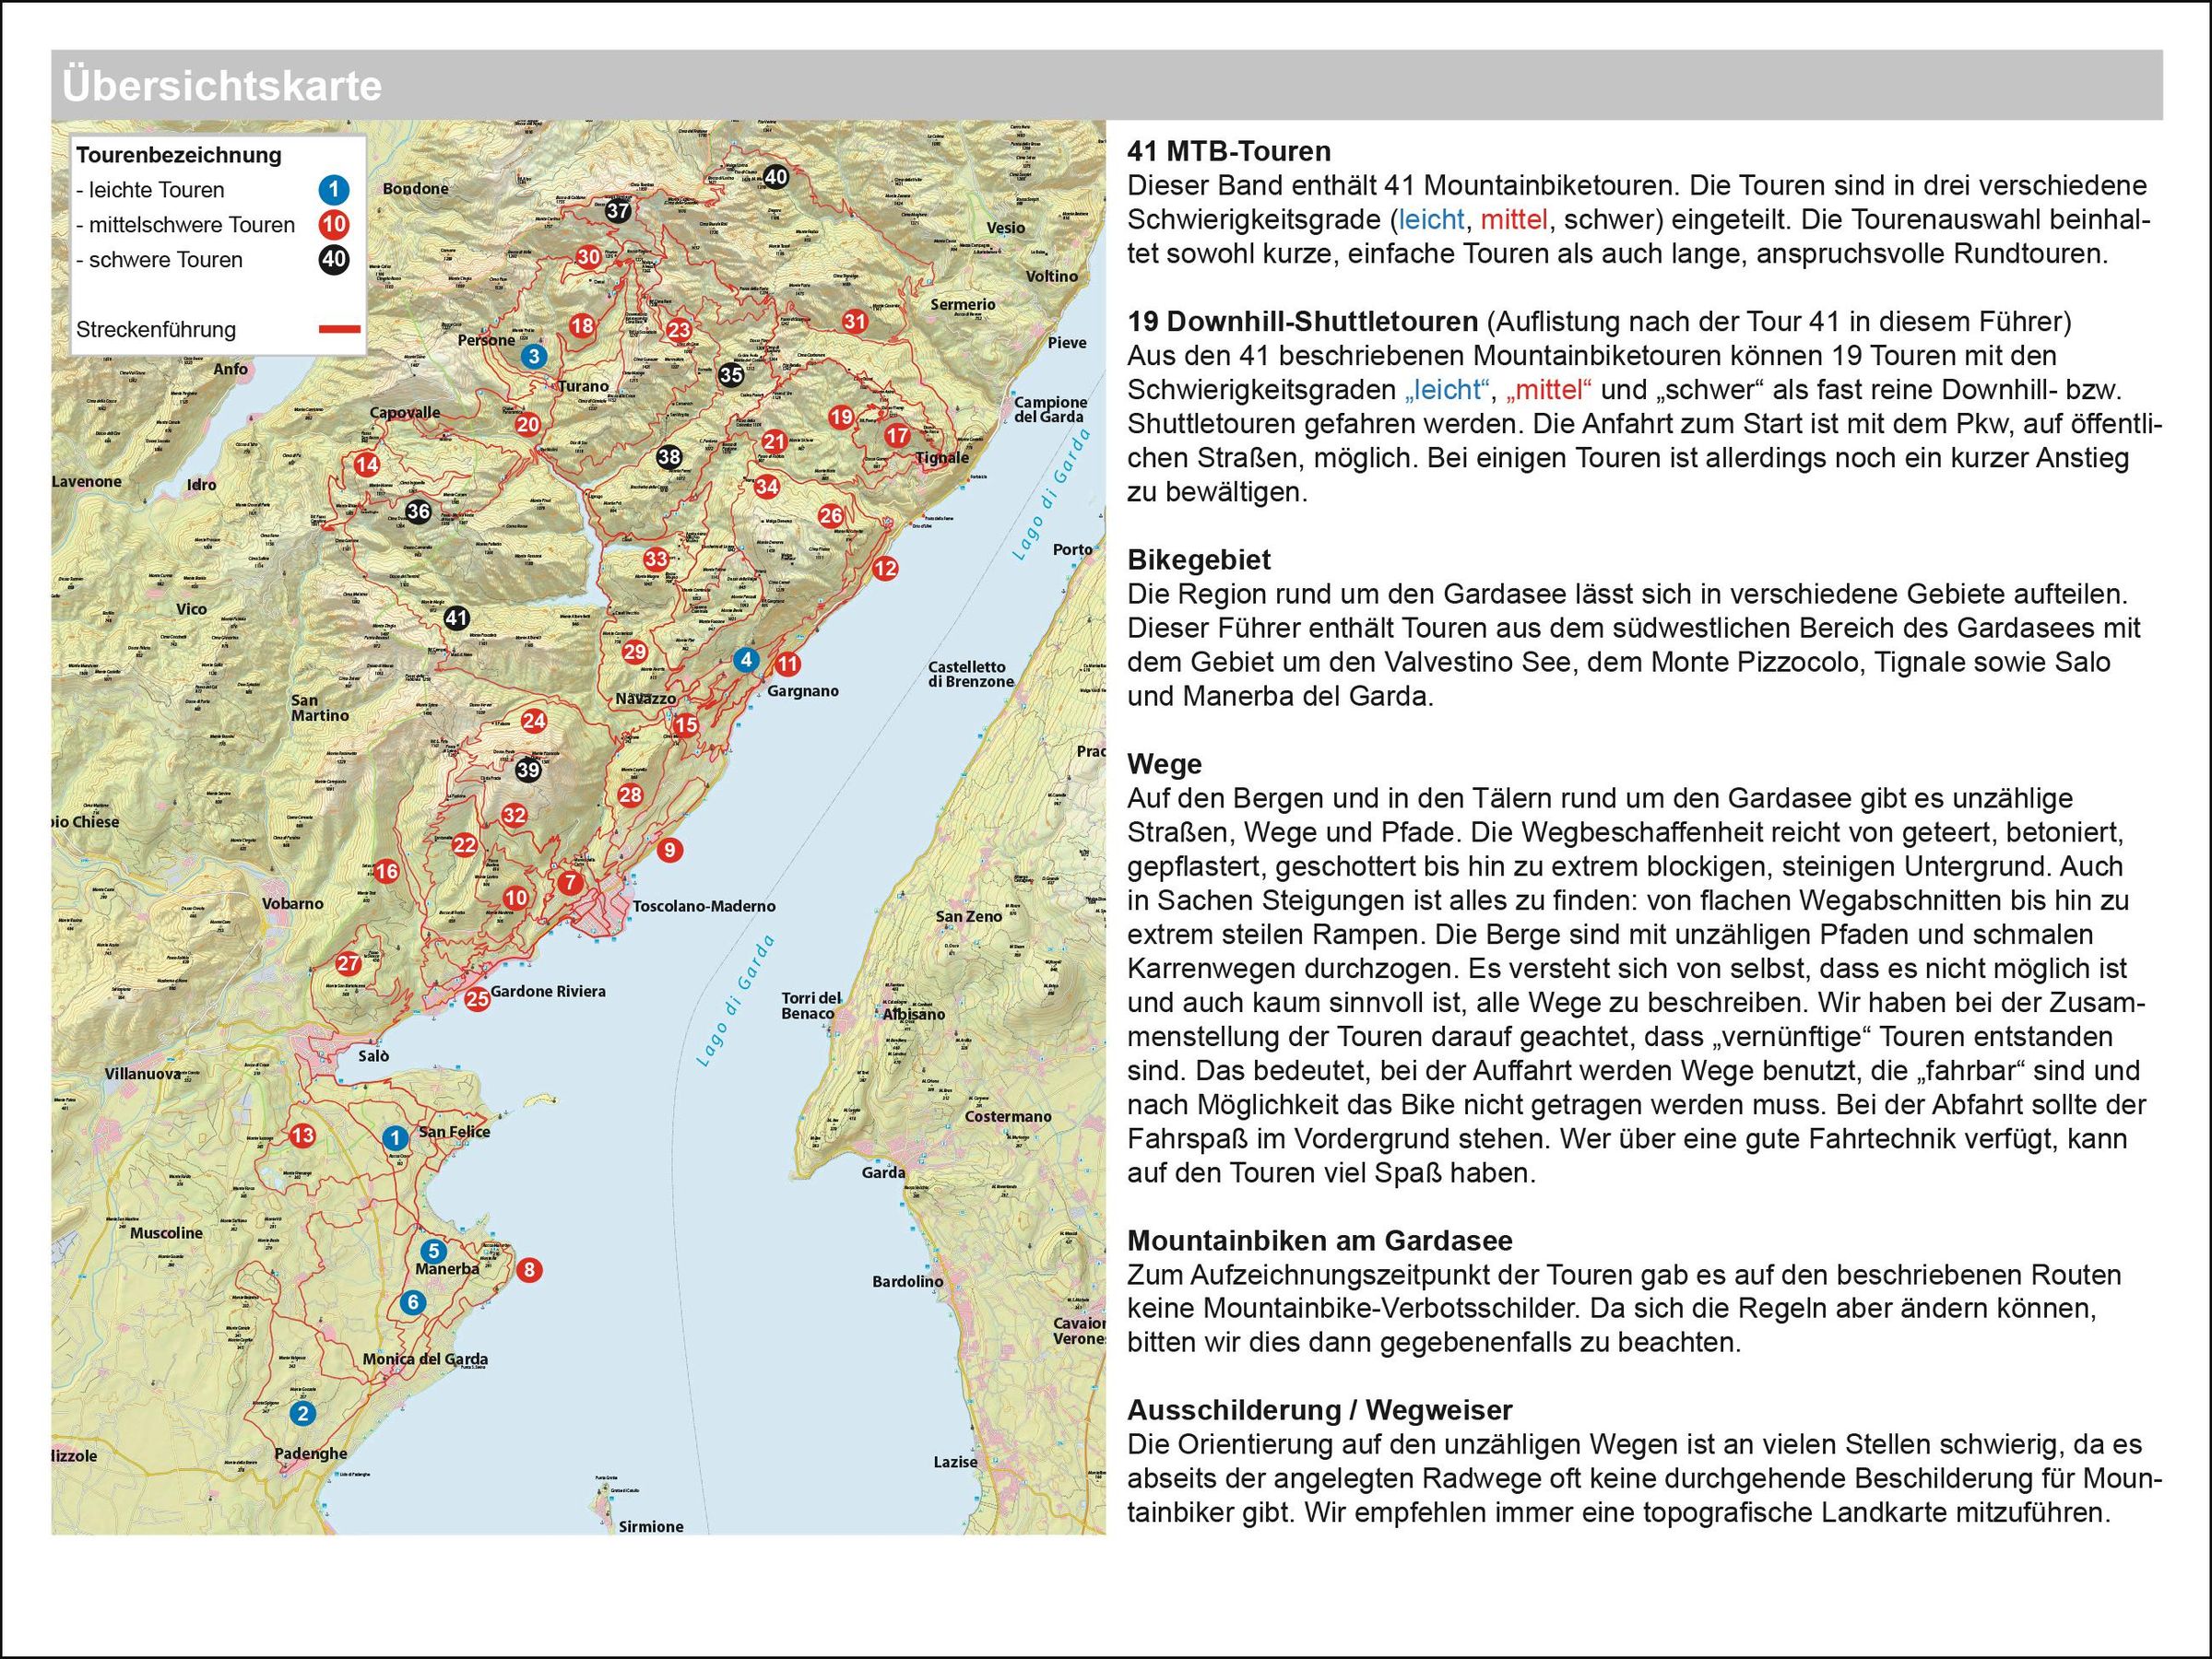Select blue tour marker 4 near Gargnano
The height and width of the screenshot is (1659, 2212).
[745, 660]
